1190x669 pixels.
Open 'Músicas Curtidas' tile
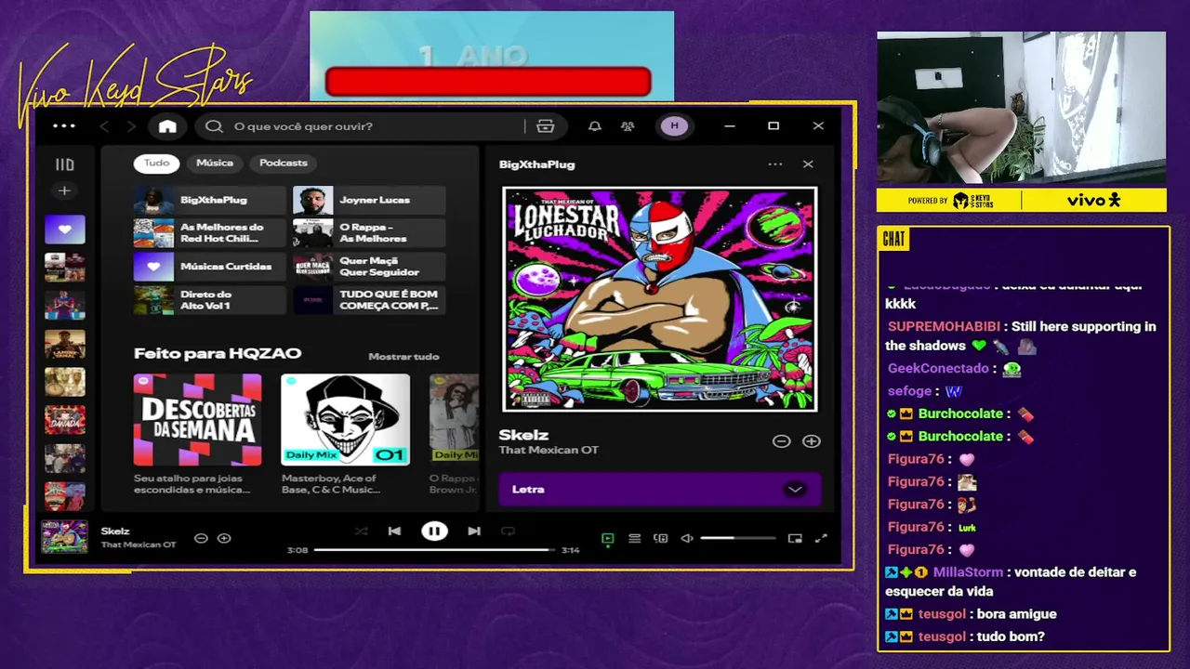[210, 267]
